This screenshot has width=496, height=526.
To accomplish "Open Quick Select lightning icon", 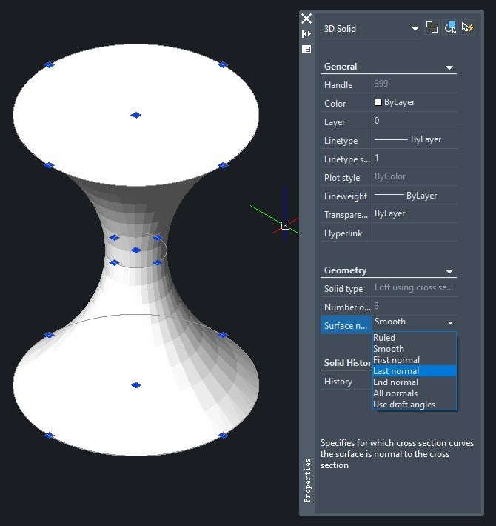I will click(x=468, y=27).
